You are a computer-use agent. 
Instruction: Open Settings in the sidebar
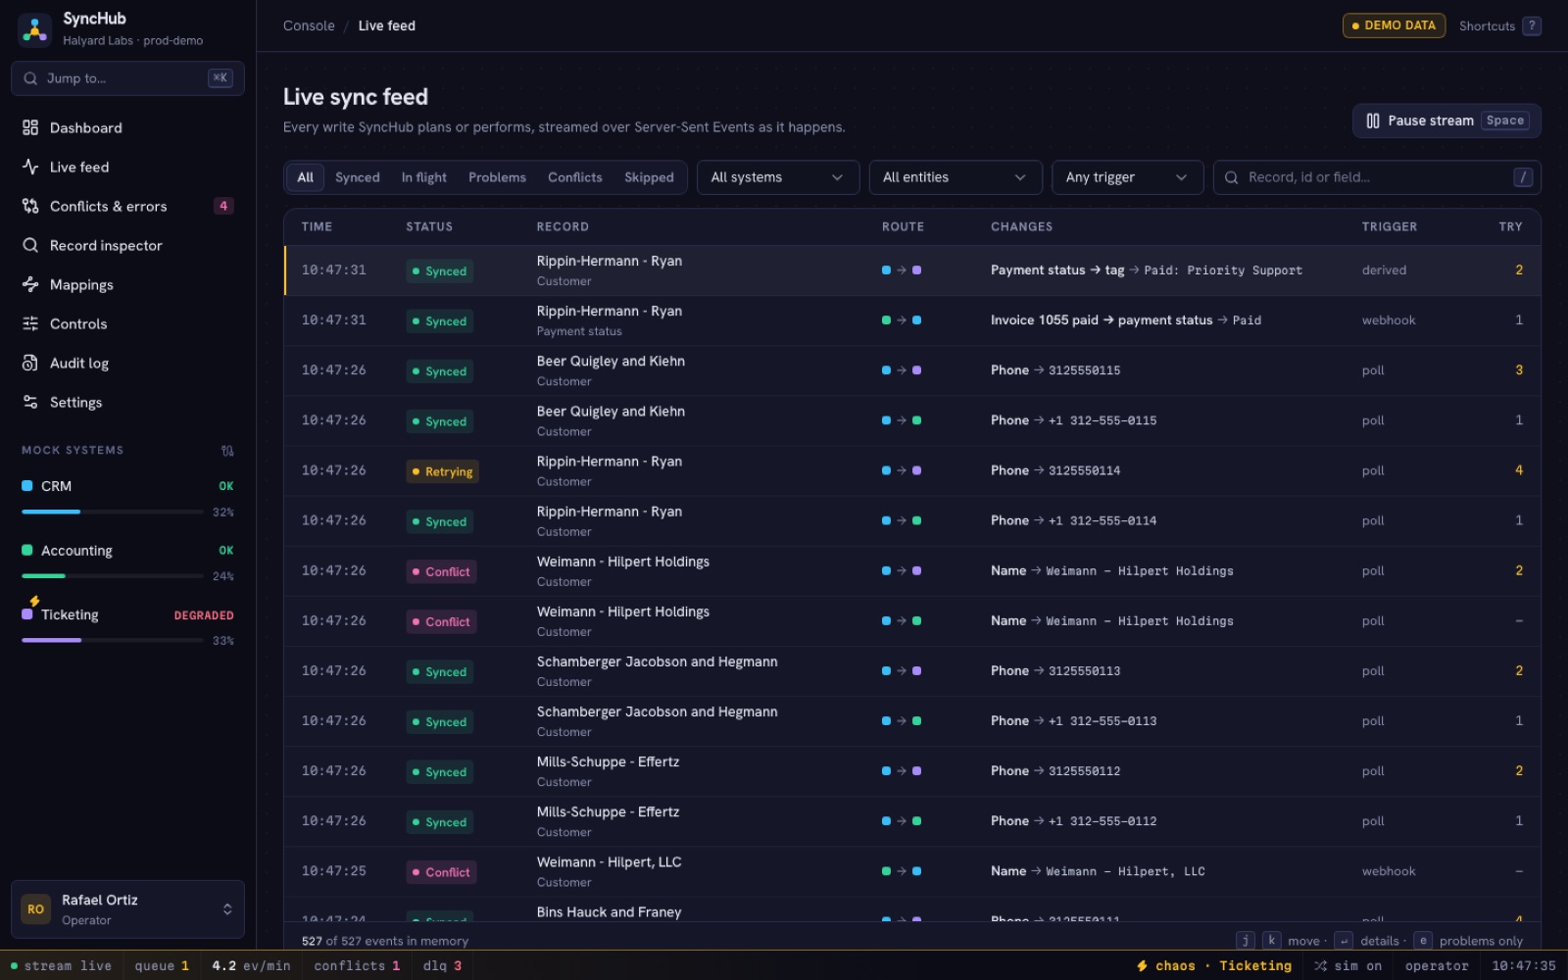click(x=127, y=402)
